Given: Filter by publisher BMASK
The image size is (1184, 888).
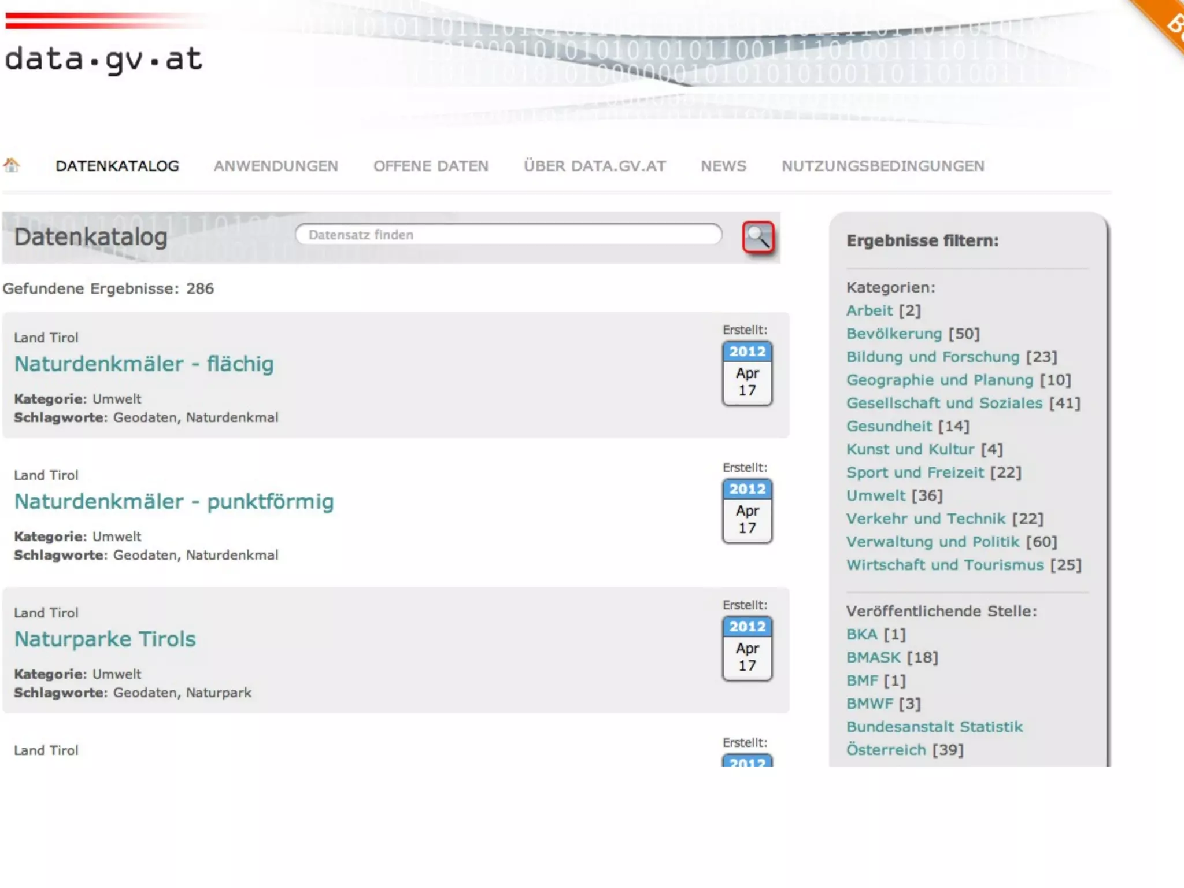Looking at the screenshot, I should pyautogui.click(x=874, y=657).
